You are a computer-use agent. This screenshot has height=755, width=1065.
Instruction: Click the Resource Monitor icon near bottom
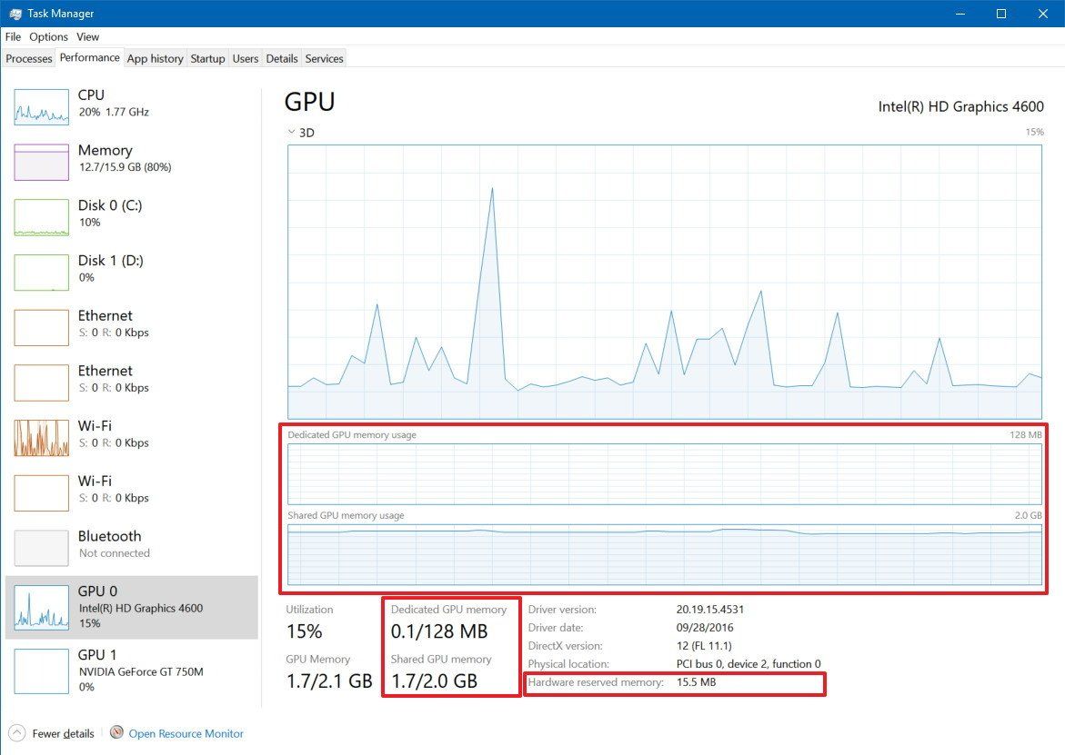(116, 733)
